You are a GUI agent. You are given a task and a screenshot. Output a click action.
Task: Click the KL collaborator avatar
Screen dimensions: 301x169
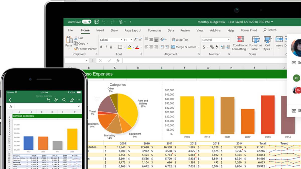tap(296, 78)
